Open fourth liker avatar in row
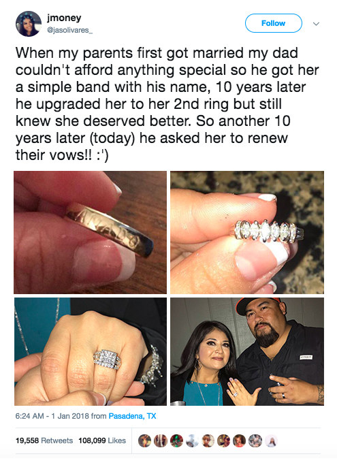Screen dimensions: 337x465 tap(192, 440)
